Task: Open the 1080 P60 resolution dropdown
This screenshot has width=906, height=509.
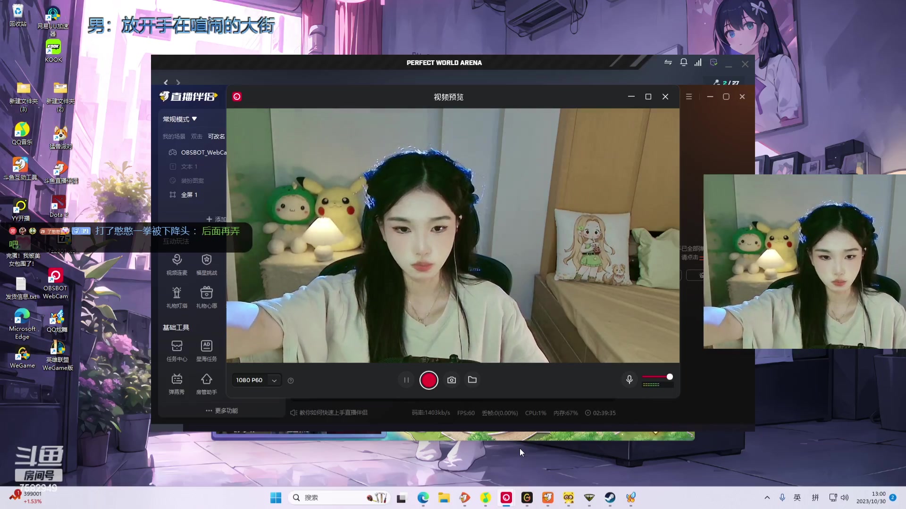Action: [x=256, y=380]
